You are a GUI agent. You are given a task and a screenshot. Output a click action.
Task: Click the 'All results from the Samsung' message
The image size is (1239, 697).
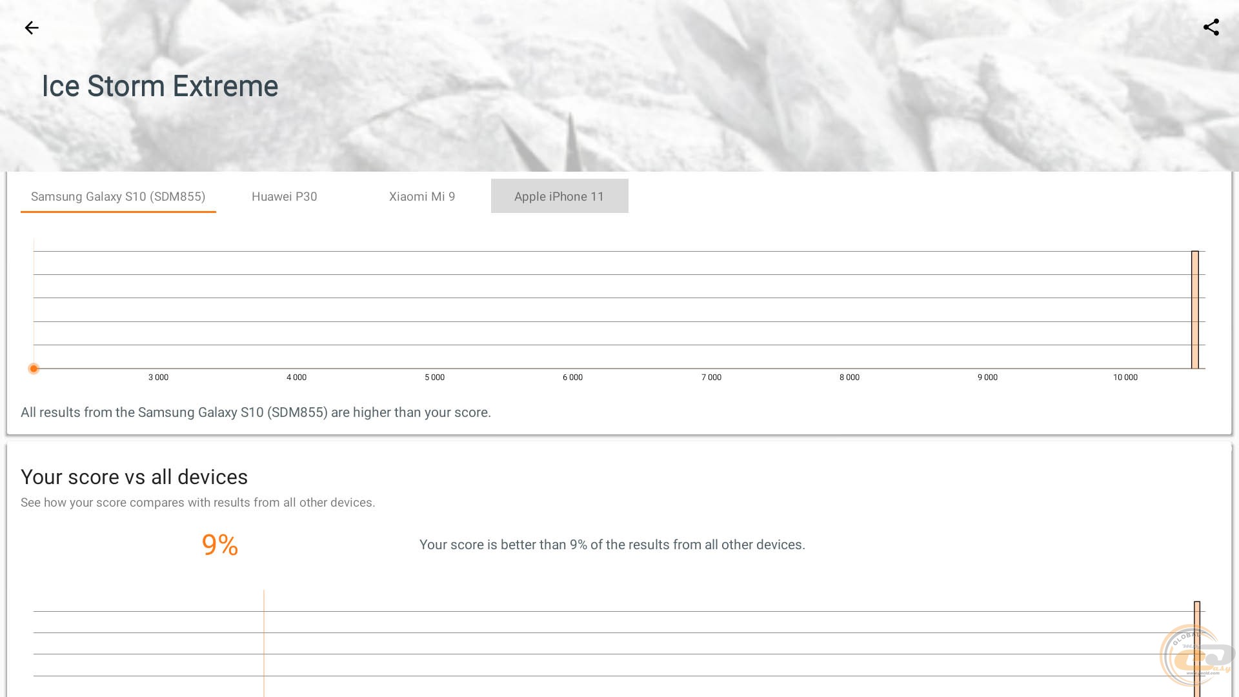coord(256,412)
